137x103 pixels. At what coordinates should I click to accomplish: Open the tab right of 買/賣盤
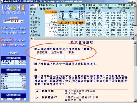point(110,8)
